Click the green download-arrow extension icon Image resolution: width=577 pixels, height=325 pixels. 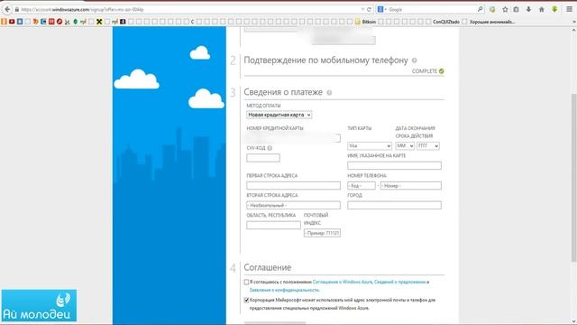[554, 10]
